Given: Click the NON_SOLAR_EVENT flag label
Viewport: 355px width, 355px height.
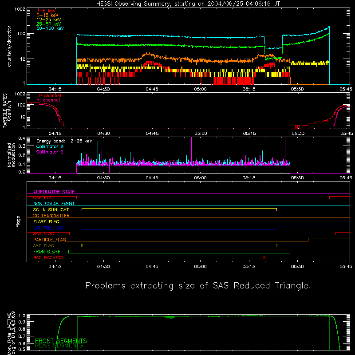Looking at the screenshot, I should click(54, 204).
